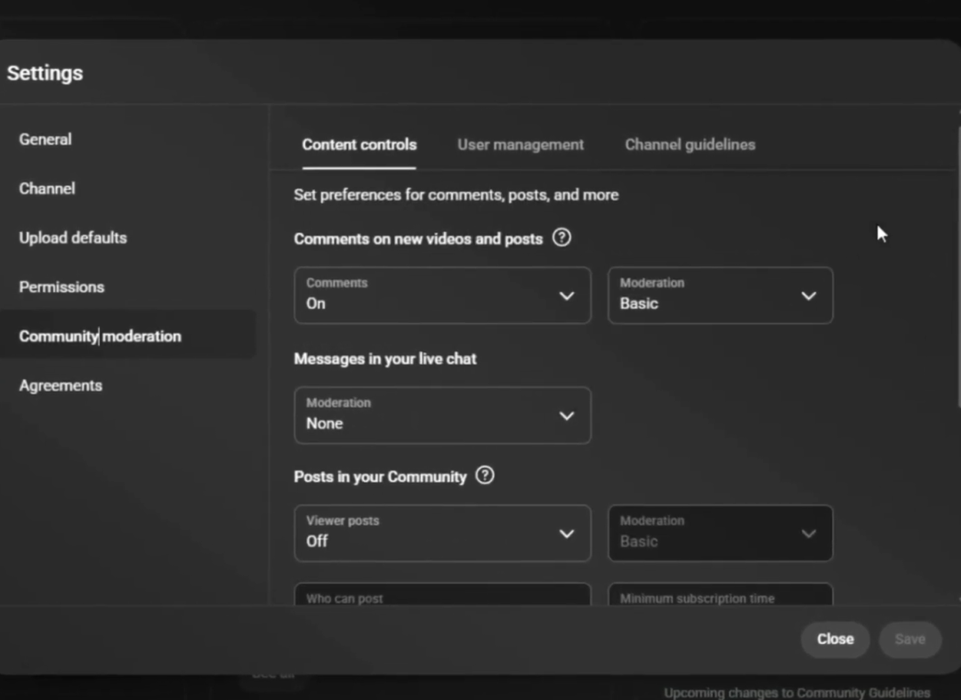
Task: Go to General settings section
Action: [x=45, y=139]
